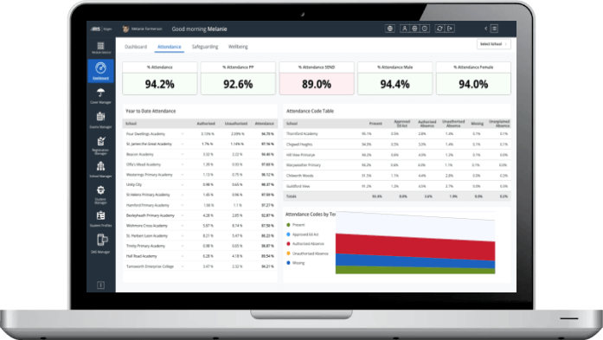Select Chilworth Woods in Attendance Code Table
This screenshot has height=340, width=603.
[x=300, y=176]
